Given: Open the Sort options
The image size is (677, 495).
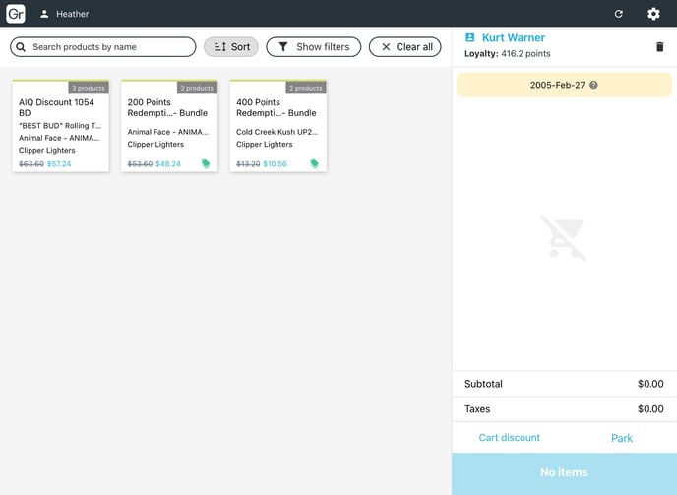Looking at the screenshot, I should point(230,47).
